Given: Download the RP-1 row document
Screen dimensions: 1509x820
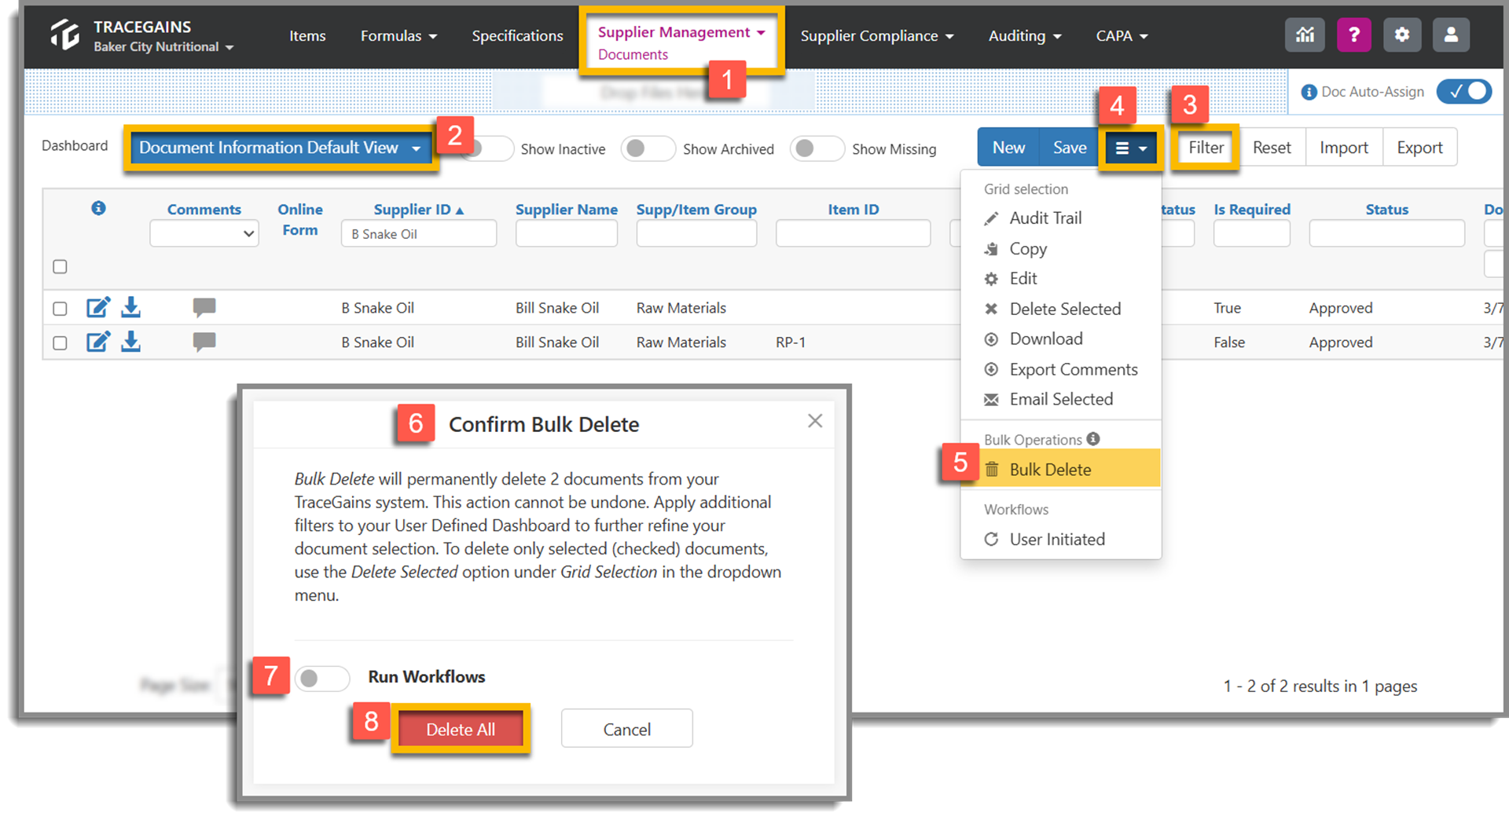Looking at the screenshot, I should [130, 342].
